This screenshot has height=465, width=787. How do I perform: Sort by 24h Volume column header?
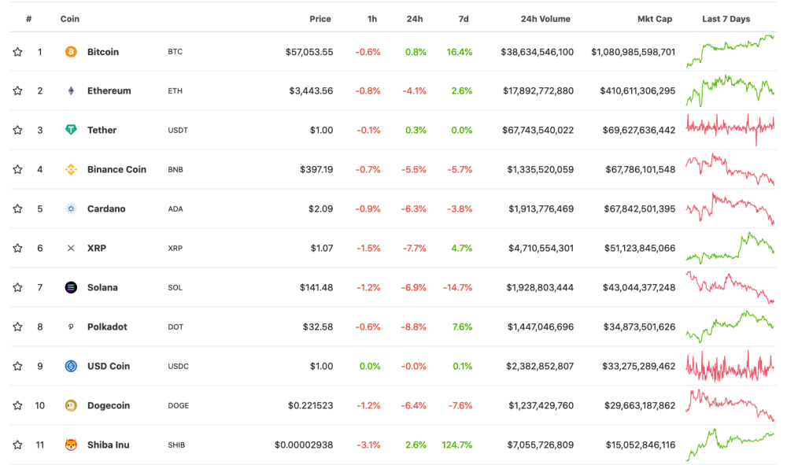(545, 19)
